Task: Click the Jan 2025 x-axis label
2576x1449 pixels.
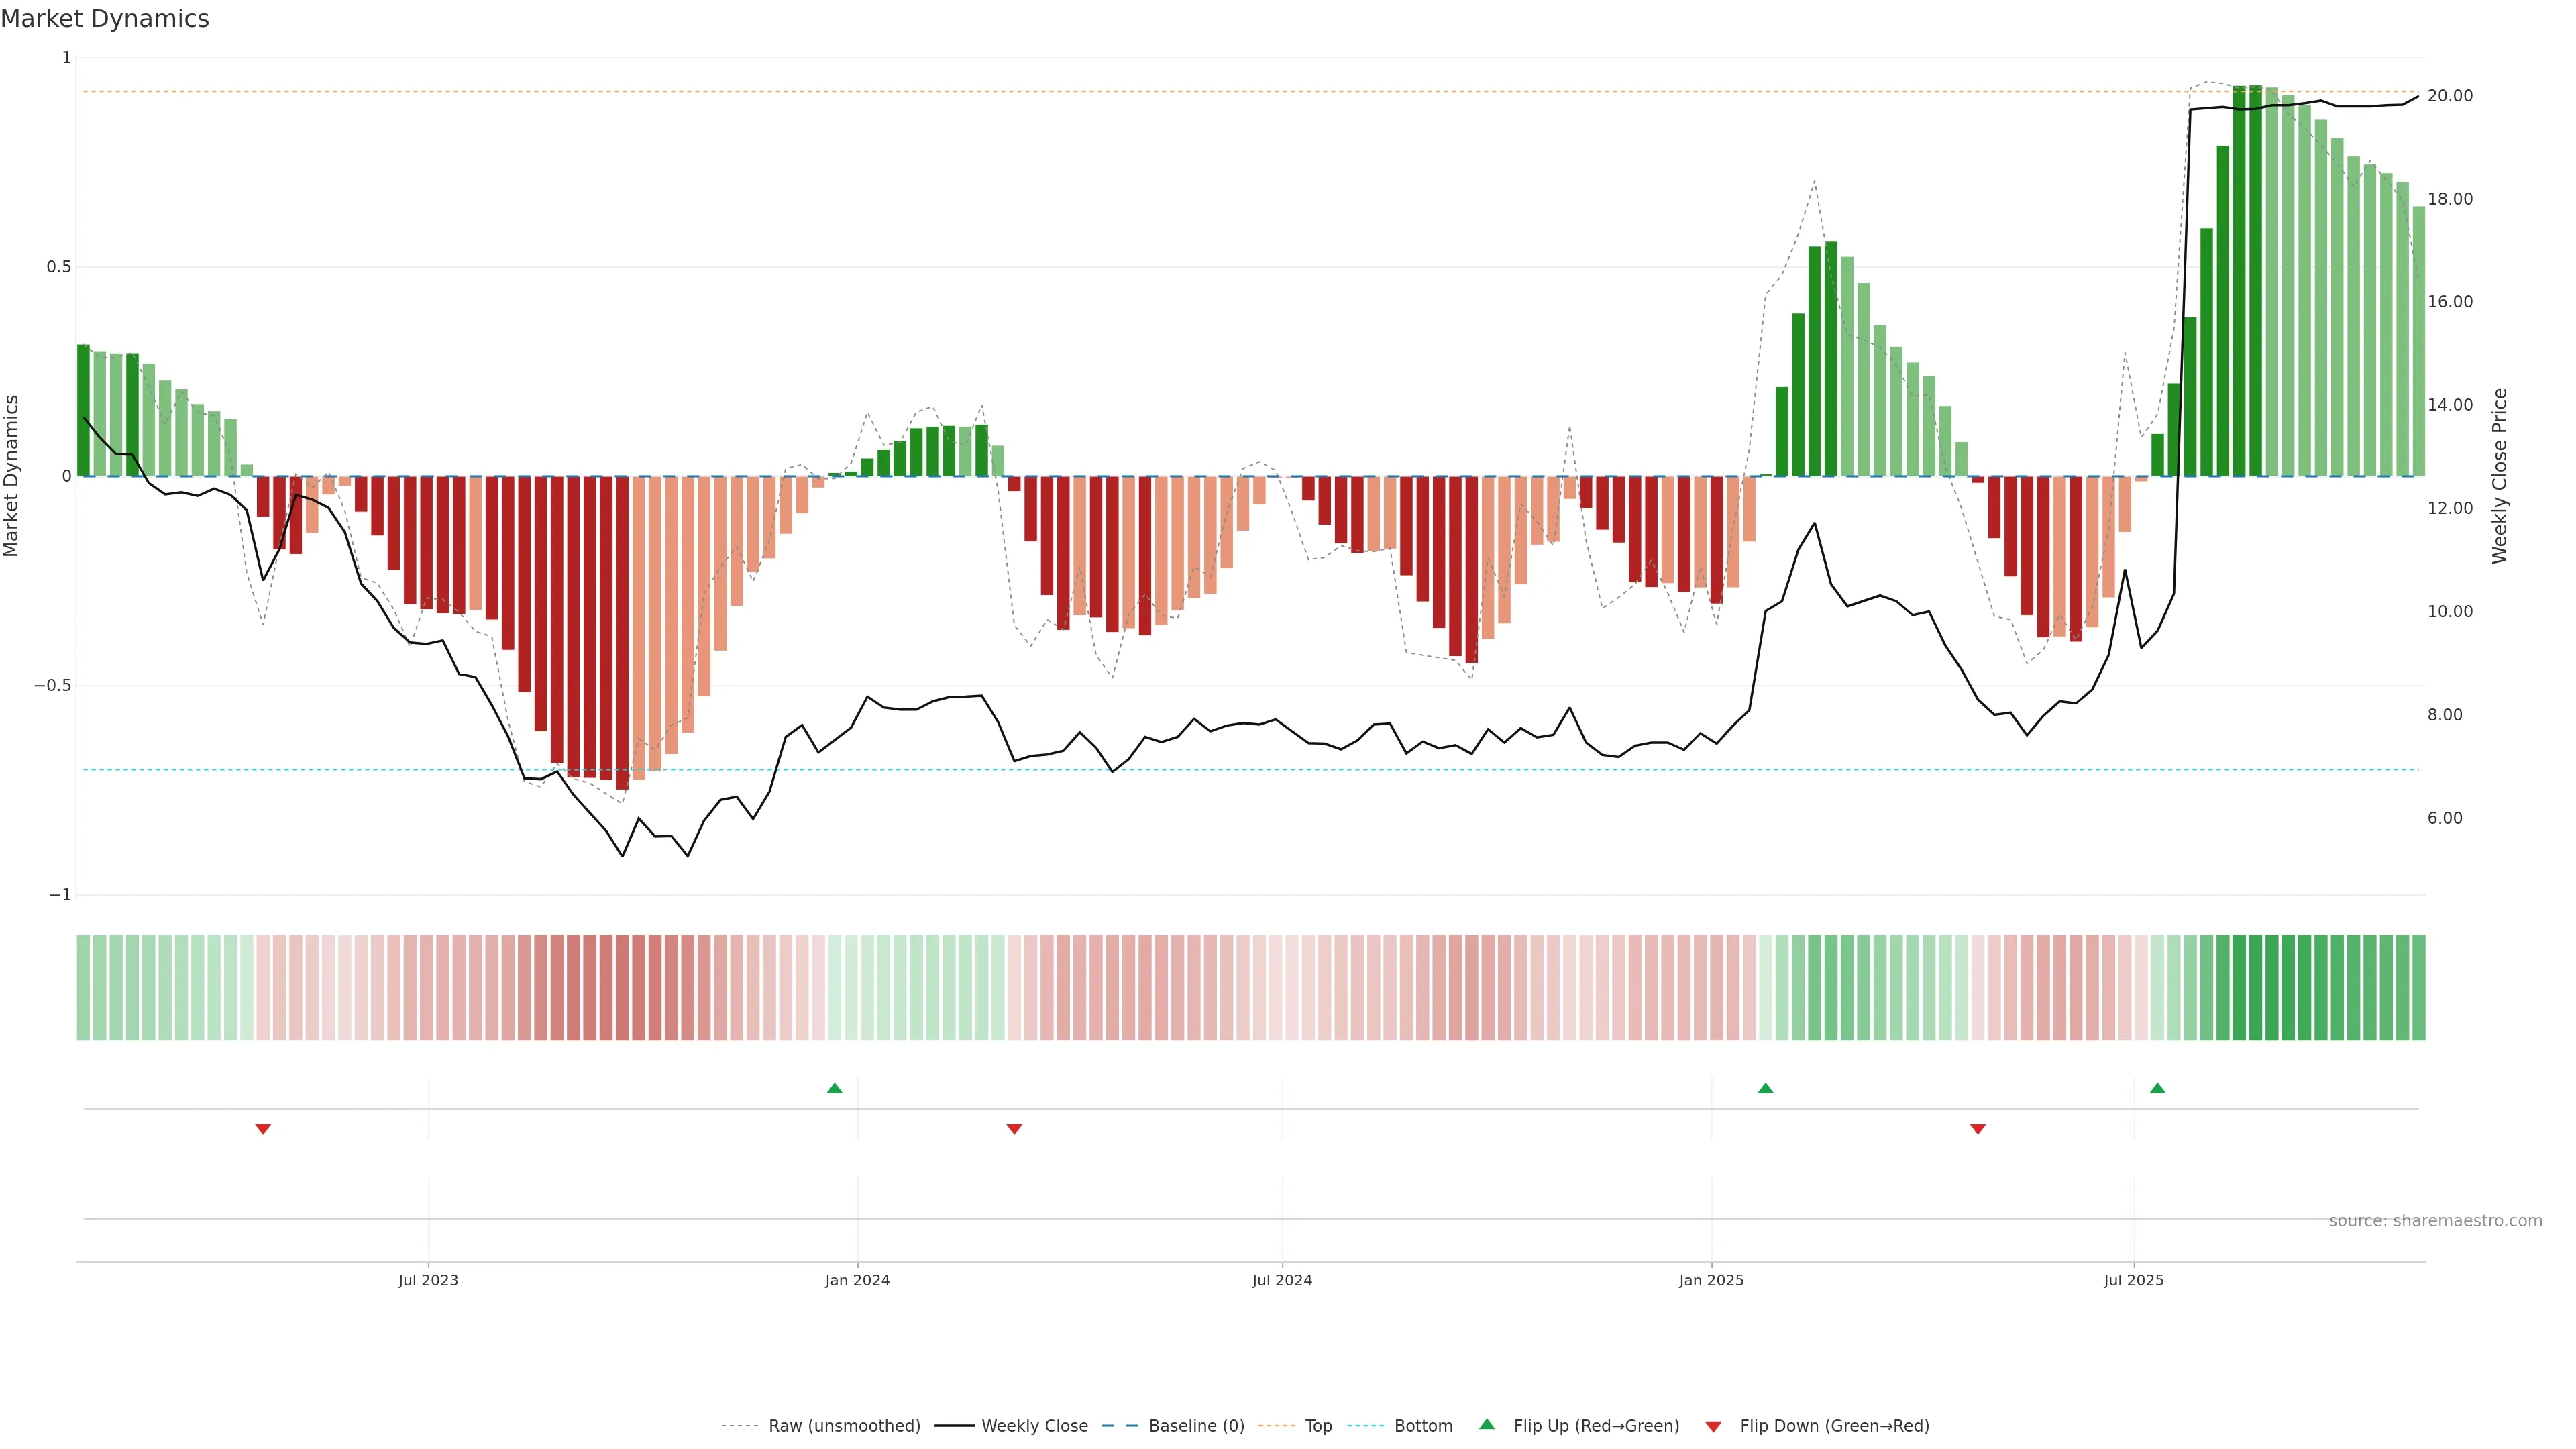Action: pos(1711,1280)
